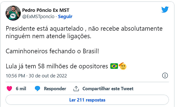Click Compartilhar este Tweet
This screenshot has width=182, height=107.
(x=108, y=89)
